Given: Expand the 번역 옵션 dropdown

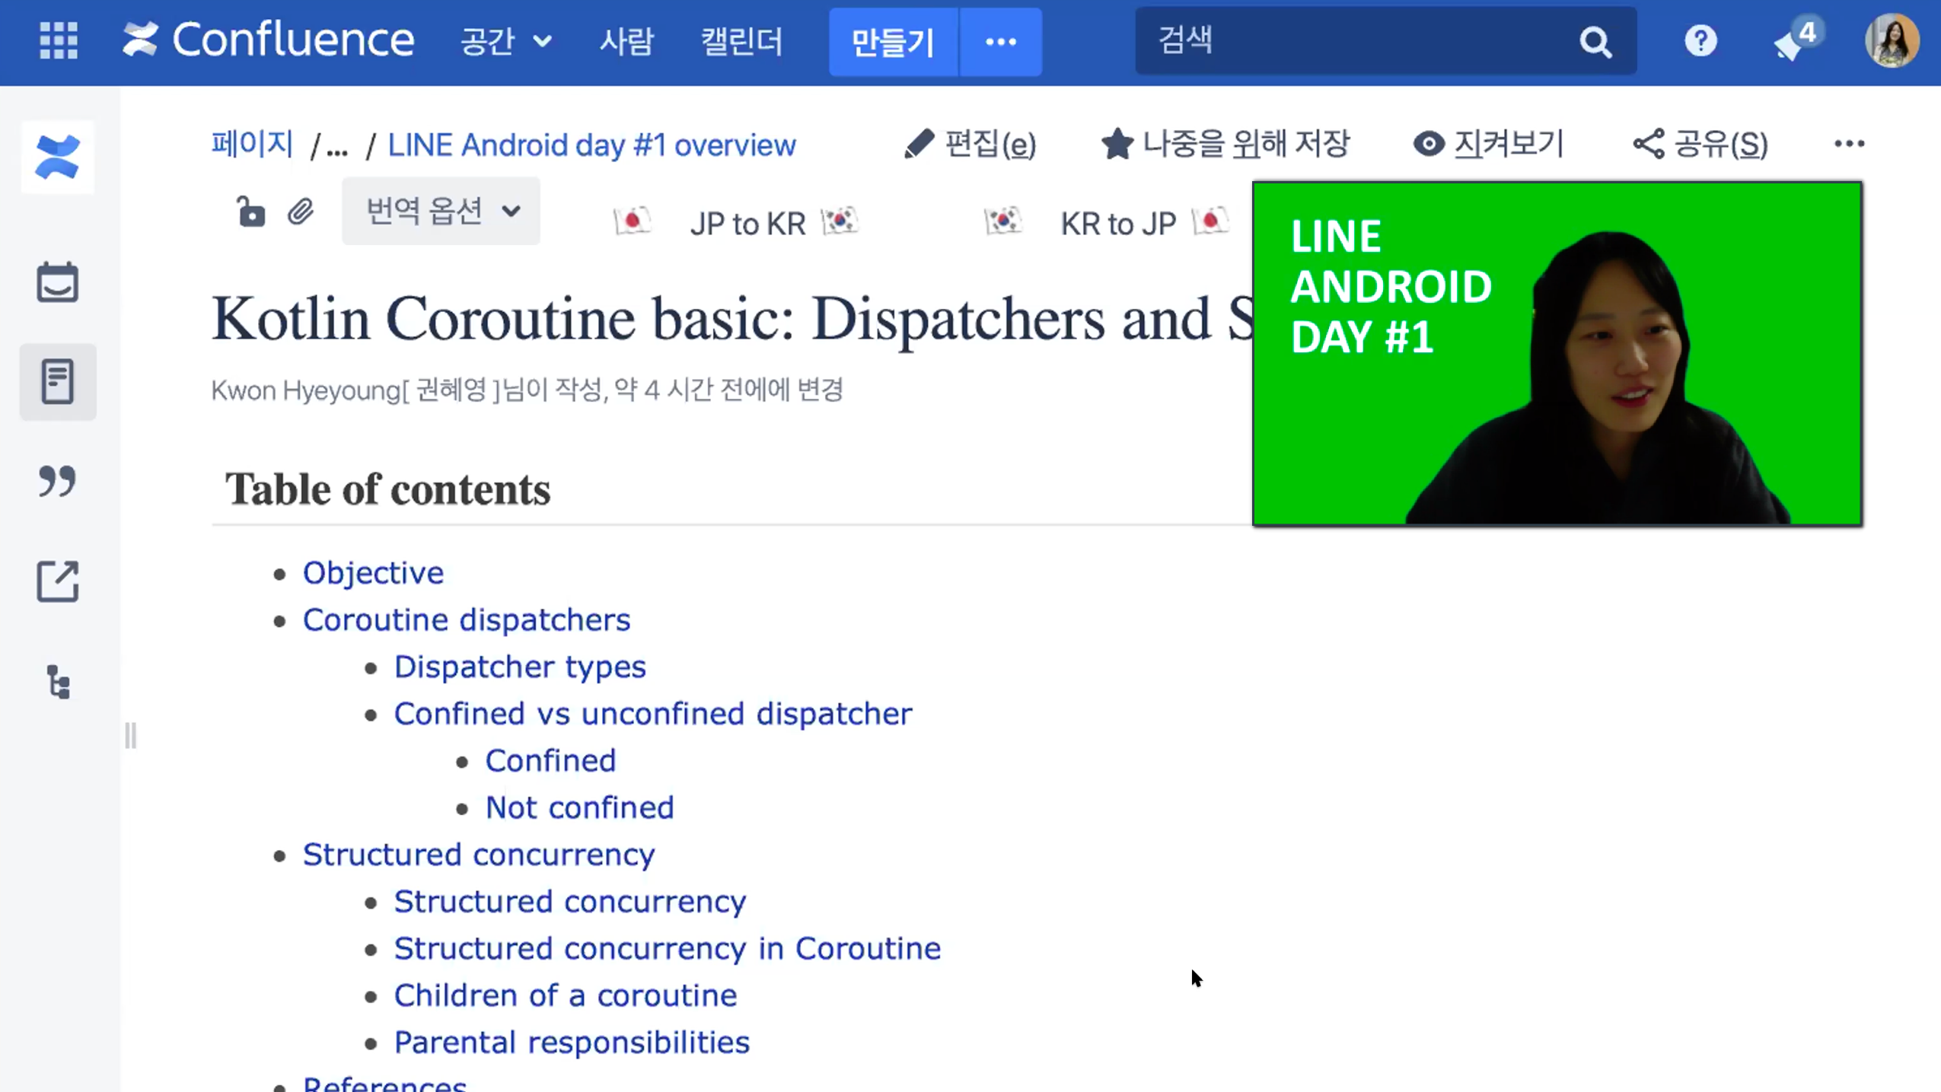Looking at the screenshot, I should tap(441, 211).
